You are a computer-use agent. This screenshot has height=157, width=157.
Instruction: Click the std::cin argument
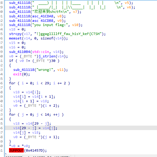pyautogui.click(x=41, y=52)
